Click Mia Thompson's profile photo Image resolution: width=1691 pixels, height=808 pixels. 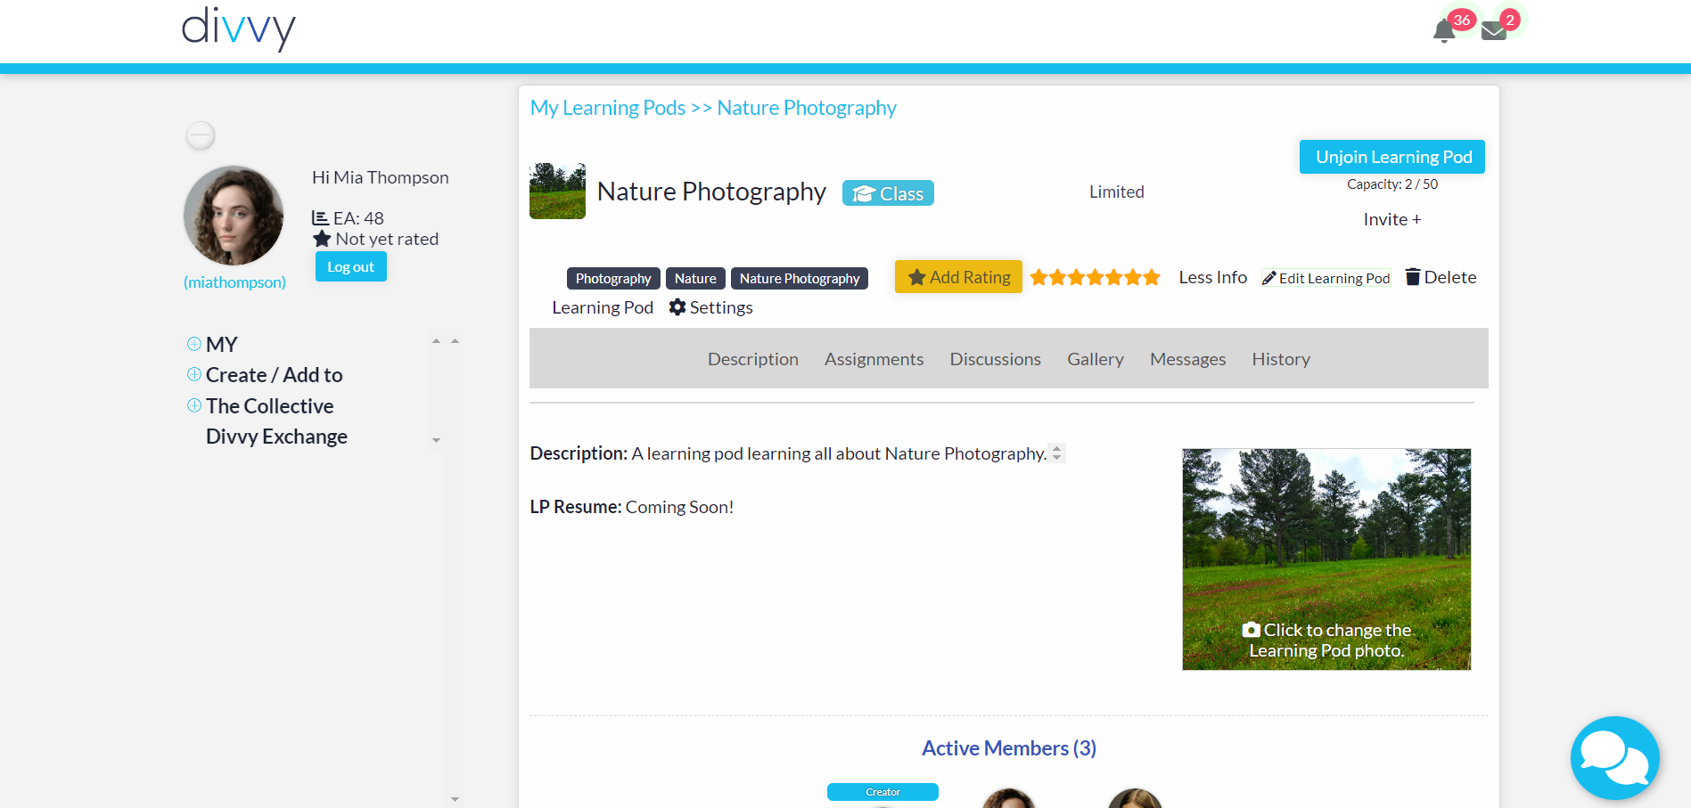coord(234,216)
